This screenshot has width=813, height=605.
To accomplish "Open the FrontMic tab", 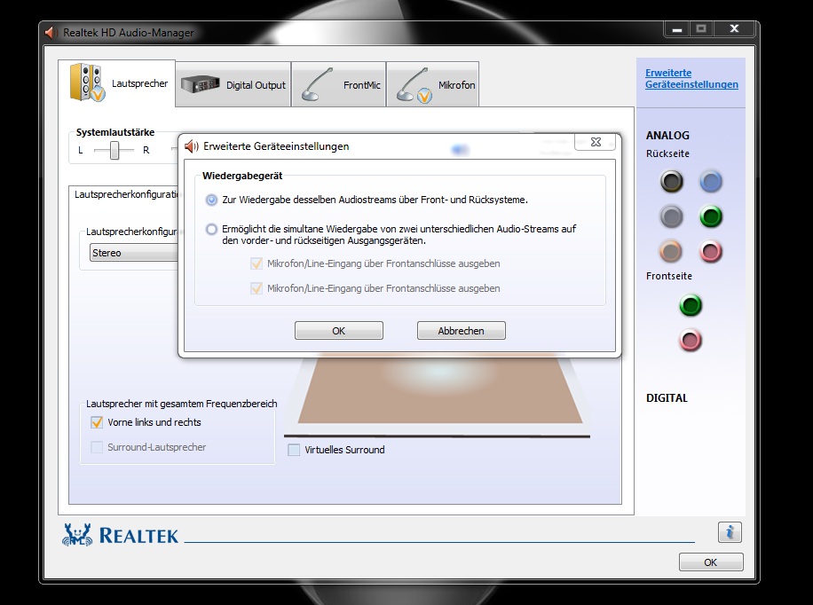I will coord(338,84).
